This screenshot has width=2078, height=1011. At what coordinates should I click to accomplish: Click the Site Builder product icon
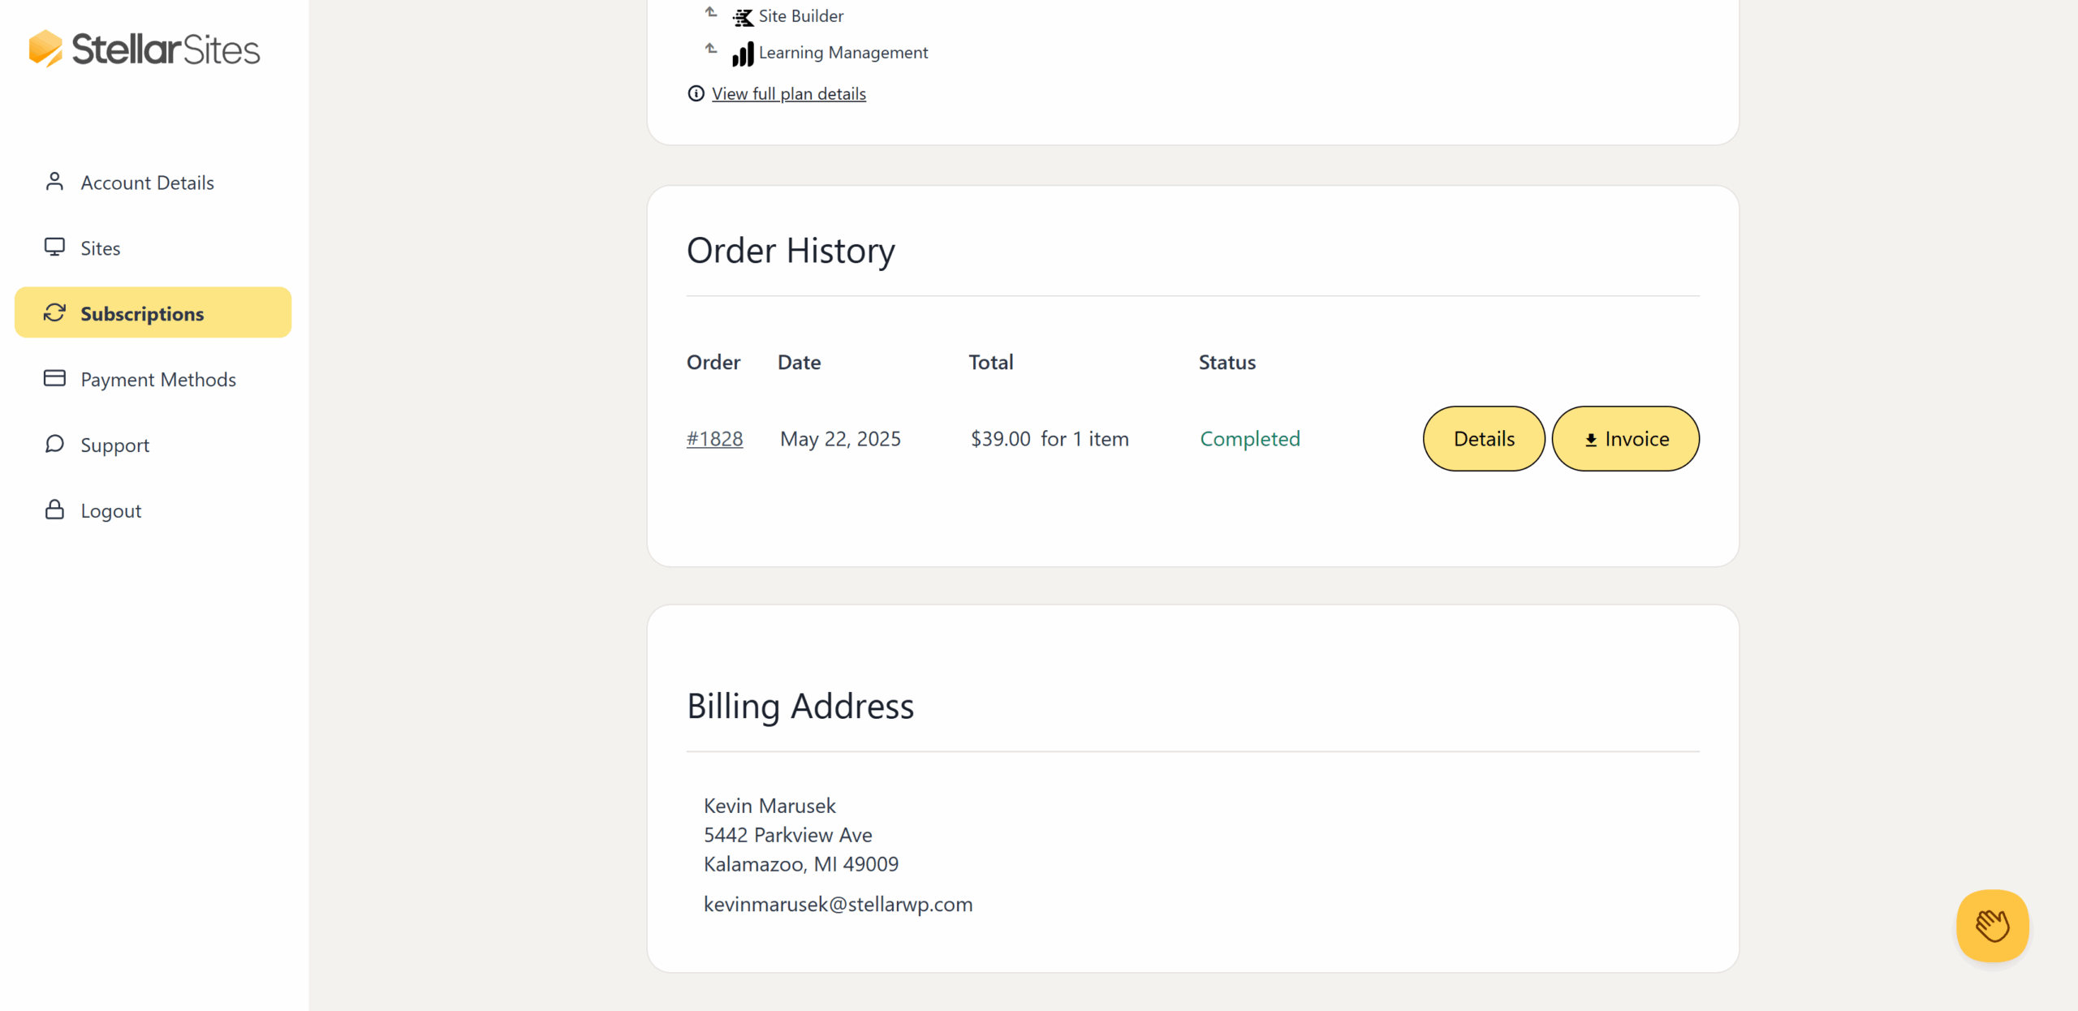pyautogui.click(x=743, y=17)
